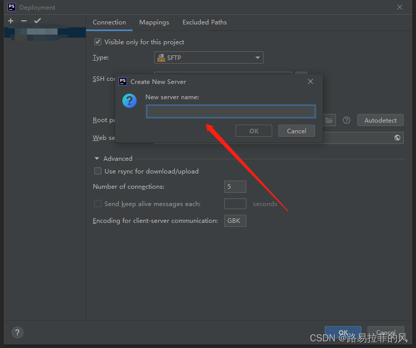
Task: Open the Excluded Paths tab
Action: pyautogui.click(x=204, y=22)
